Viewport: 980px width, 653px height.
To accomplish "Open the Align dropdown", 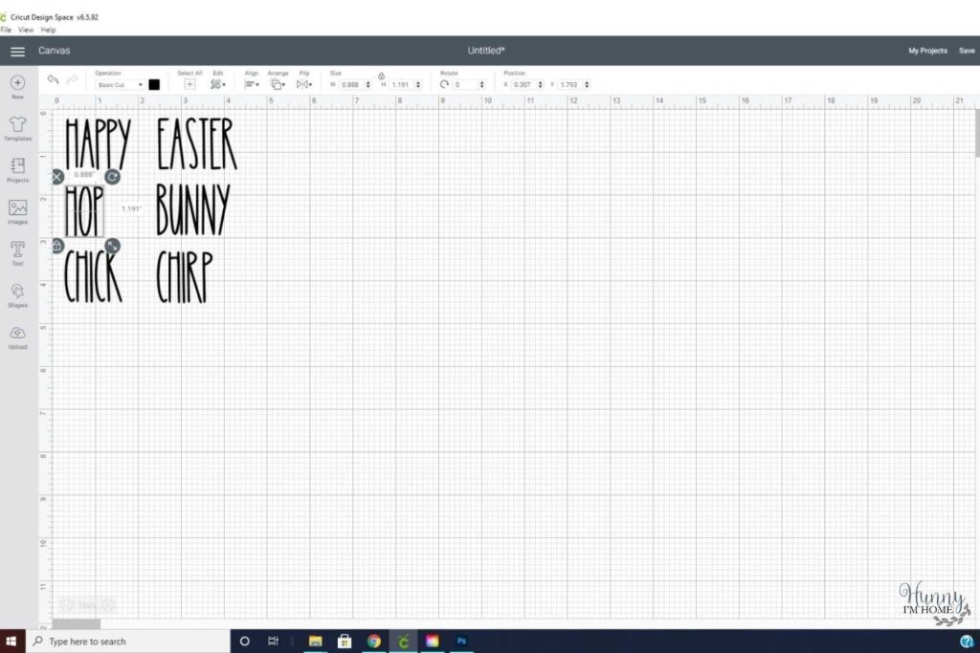I will (252, 84).
